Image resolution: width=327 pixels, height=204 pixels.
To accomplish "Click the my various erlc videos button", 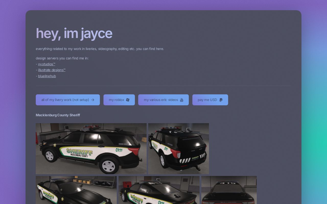I will [163, 100].
